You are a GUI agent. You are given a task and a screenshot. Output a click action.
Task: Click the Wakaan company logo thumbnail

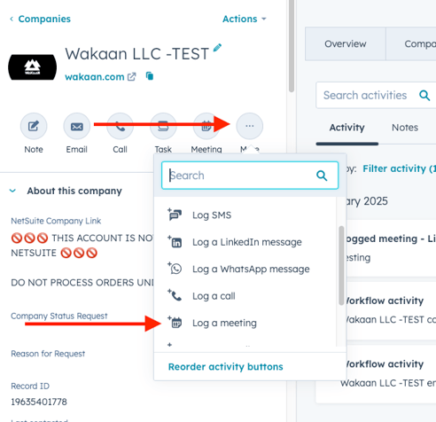(x=32, y=67)
